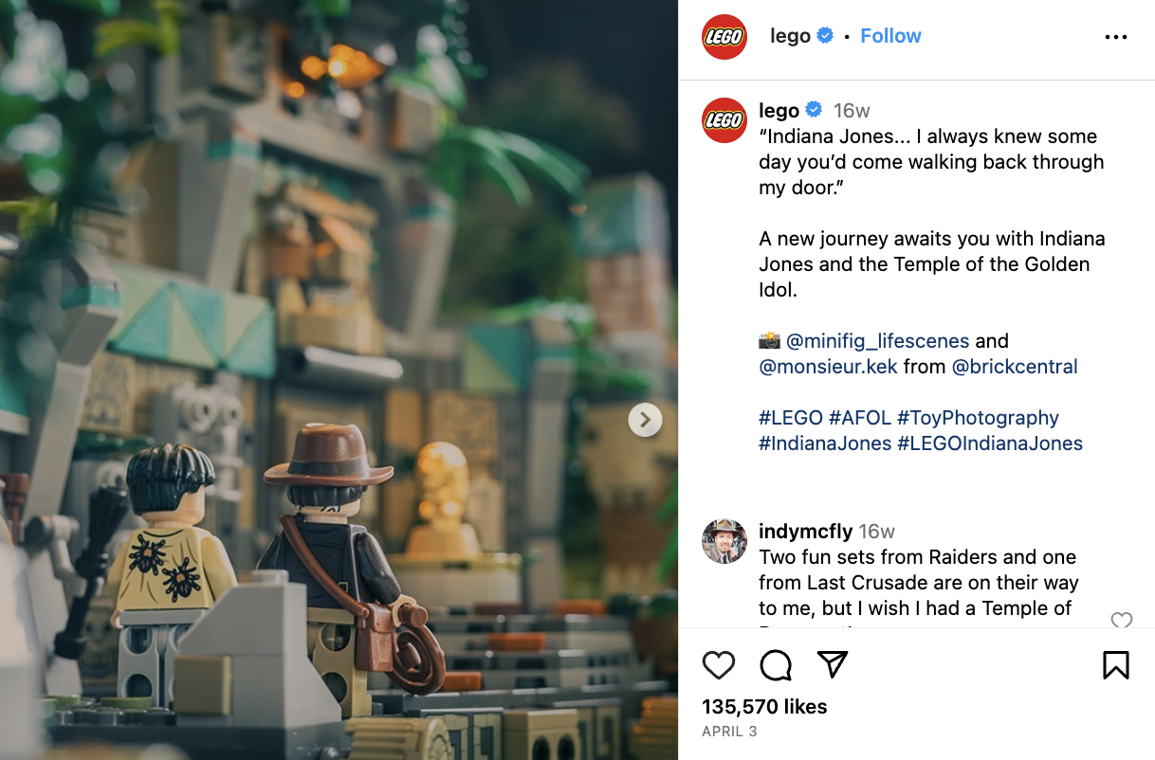Viewport: 1155px width, 760px height.
Task: Advance to the next photo with arrow
Action: [645, 420]
